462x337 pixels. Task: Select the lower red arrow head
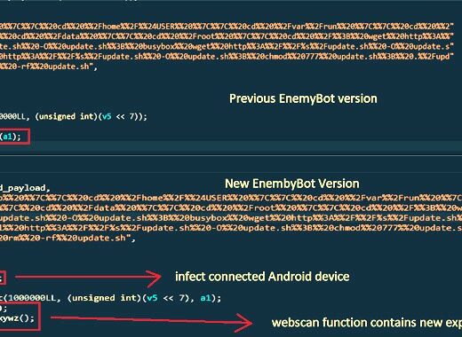[244, 323]
